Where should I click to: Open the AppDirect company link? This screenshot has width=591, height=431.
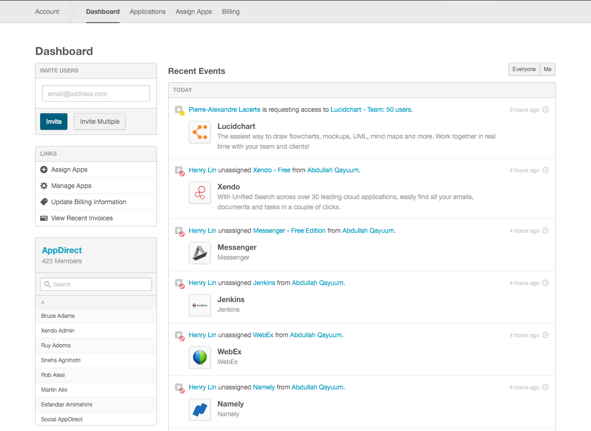[62, 250]
